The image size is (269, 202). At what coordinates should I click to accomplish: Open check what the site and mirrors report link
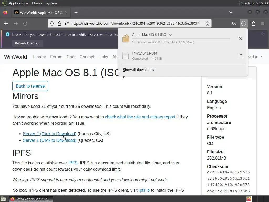pyautogui.click(x=140, y=117)
